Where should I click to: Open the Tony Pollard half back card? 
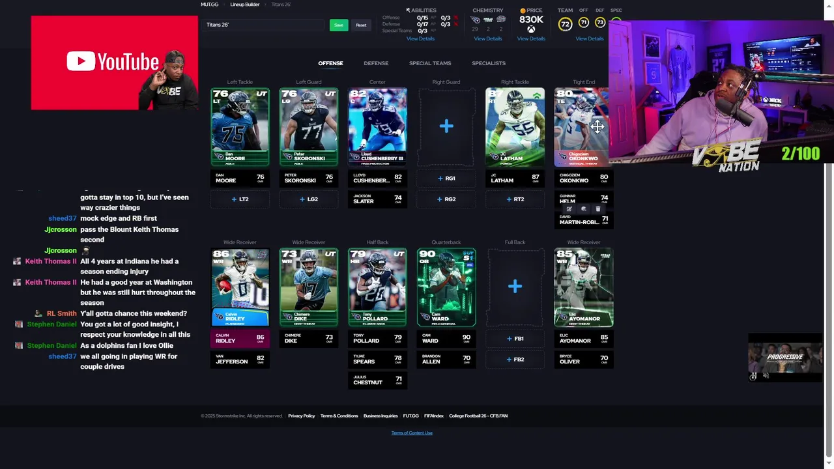pyautogui.click(x=377, y=287)
